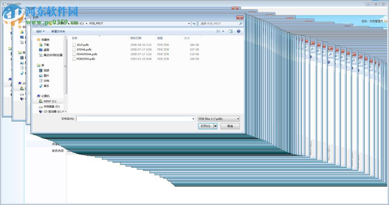Image resolution: width=389 pixels, height=205 pixels.
Task: Click the 打开(O) open button
Action: coord(206,126)
